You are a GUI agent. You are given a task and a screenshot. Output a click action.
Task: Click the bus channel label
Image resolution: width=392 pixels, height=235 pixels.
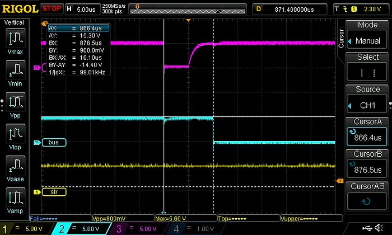click(54, 142)
